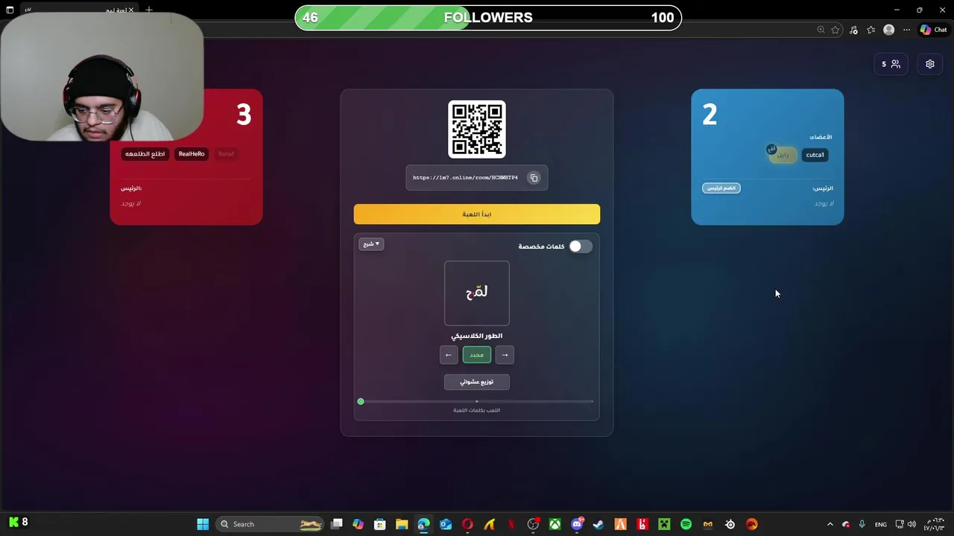This screenshot has height=536, width=954.
Task: Select اطلع الطلعمه member chip in red team
Action: click(x=145, y=154)
